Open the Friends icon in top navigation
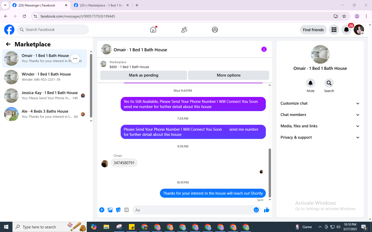372x232 pixels. pyautogui.click(x=184, y=30)
